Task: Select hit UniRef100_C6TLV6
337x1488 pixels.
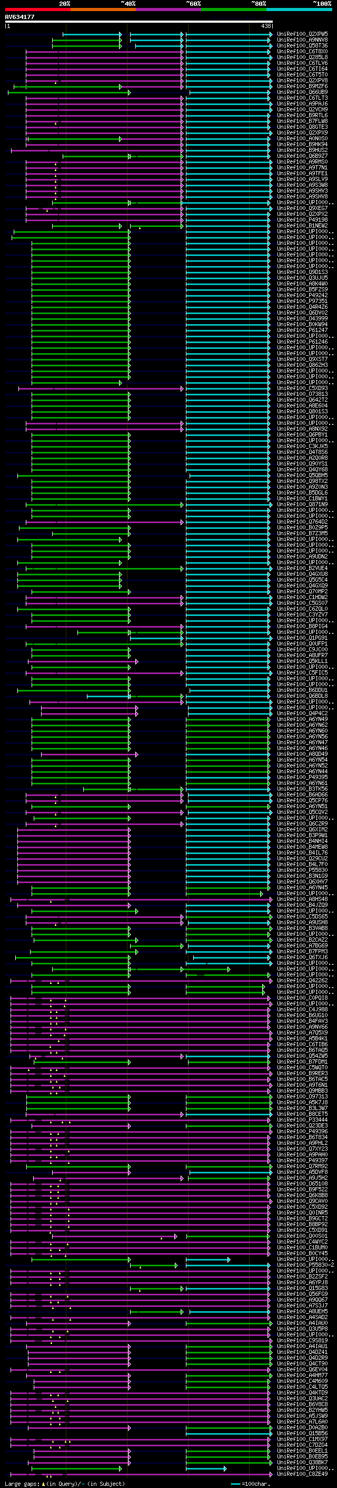Action: pyautogui.click(x=302, y=63)
